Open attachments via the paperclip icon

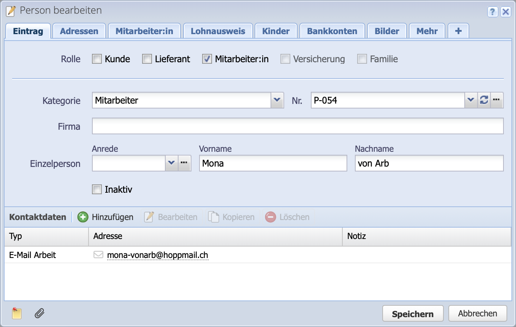(38, 313)
